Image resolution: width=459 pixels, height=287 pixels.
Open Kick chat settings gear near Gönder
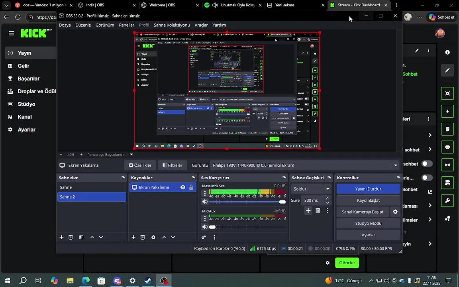[328, 263]
